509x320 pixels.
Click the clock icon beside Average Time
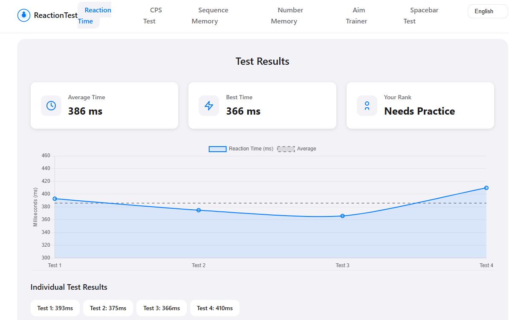point(51,105)
